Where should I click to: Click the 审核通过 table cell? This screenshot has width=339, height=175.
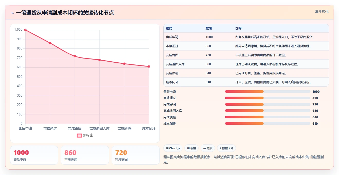pos(172,46)
